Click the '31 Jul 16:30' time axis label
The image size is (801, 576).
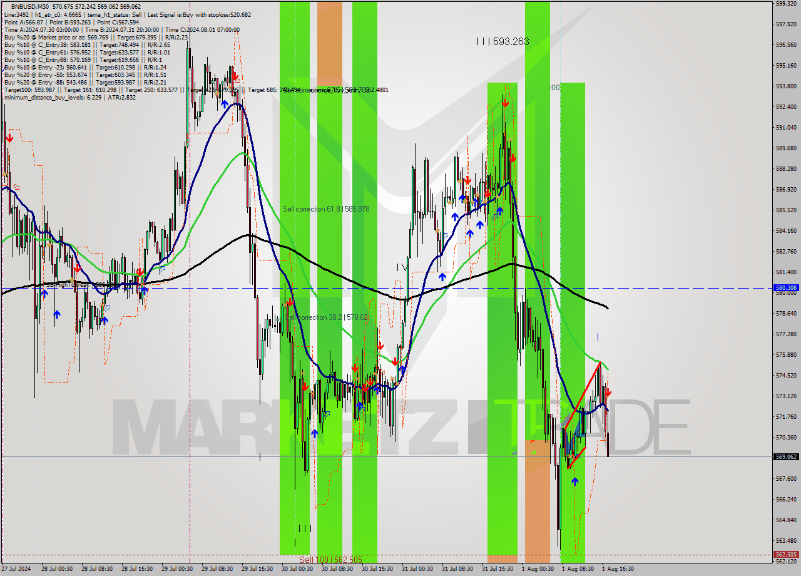(x=497, y=569)
